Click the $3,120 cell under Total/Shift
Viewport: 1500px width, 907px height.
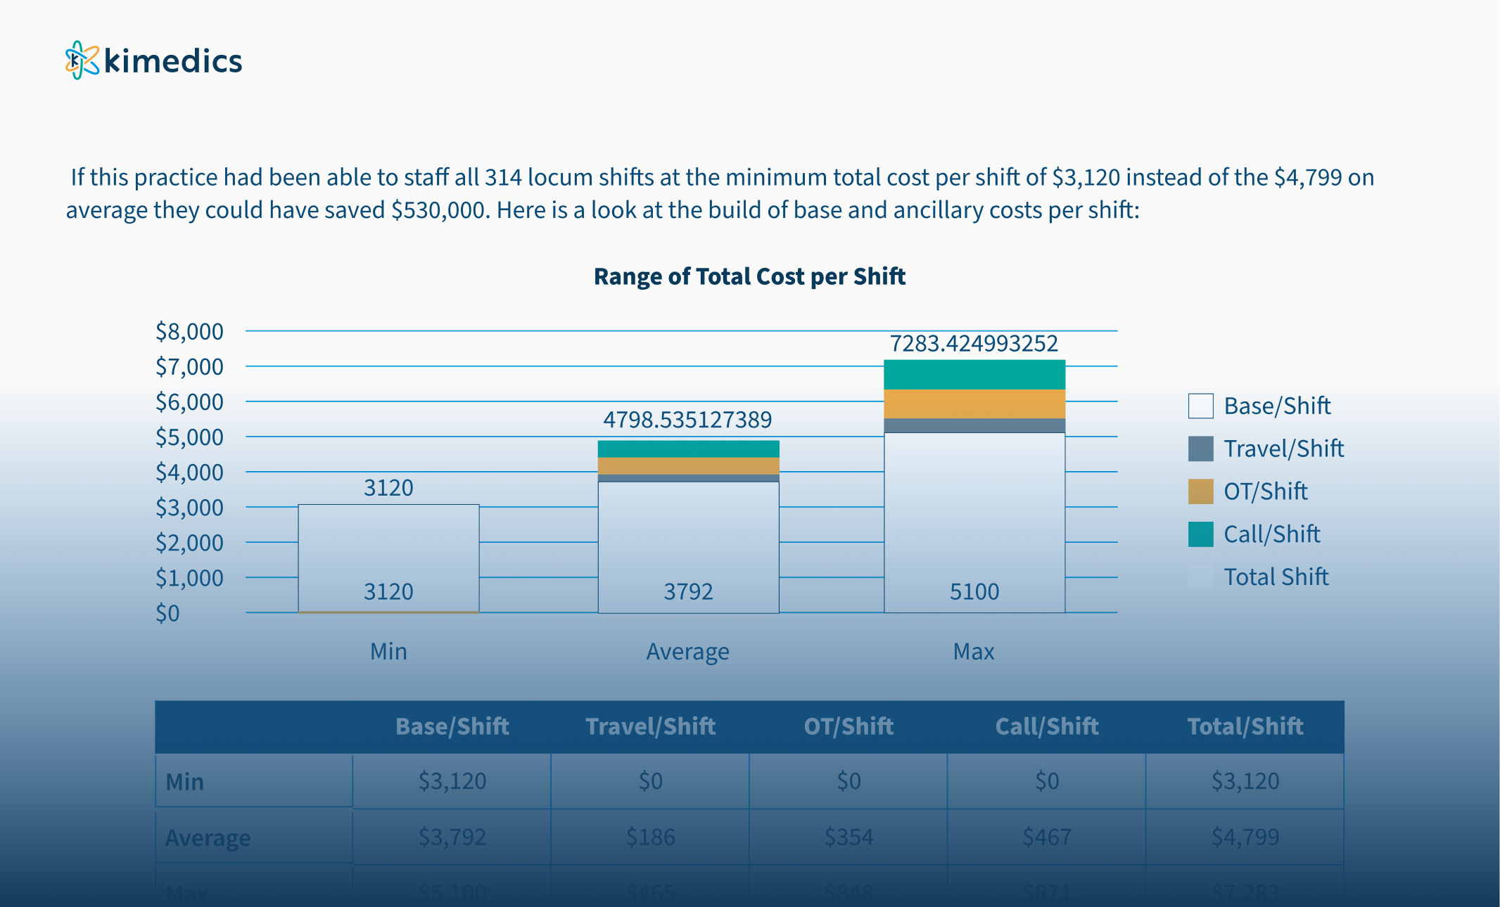(x=1245, y=781)
